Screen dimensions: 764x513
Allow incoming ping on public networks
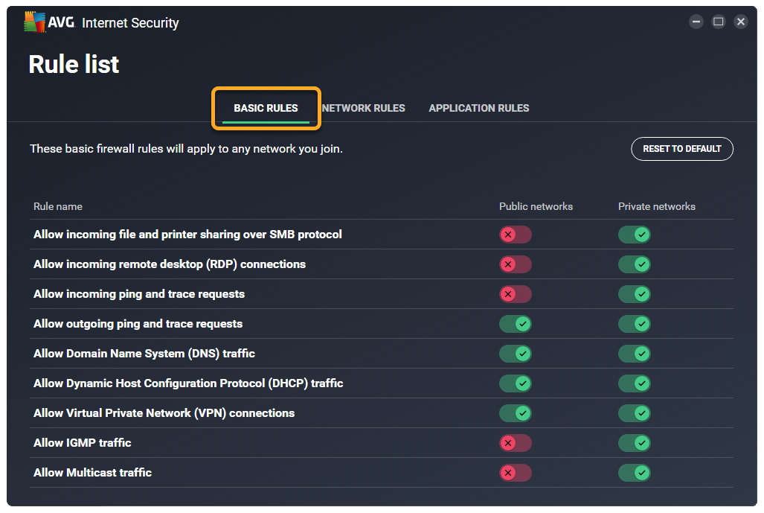[515, 294]
